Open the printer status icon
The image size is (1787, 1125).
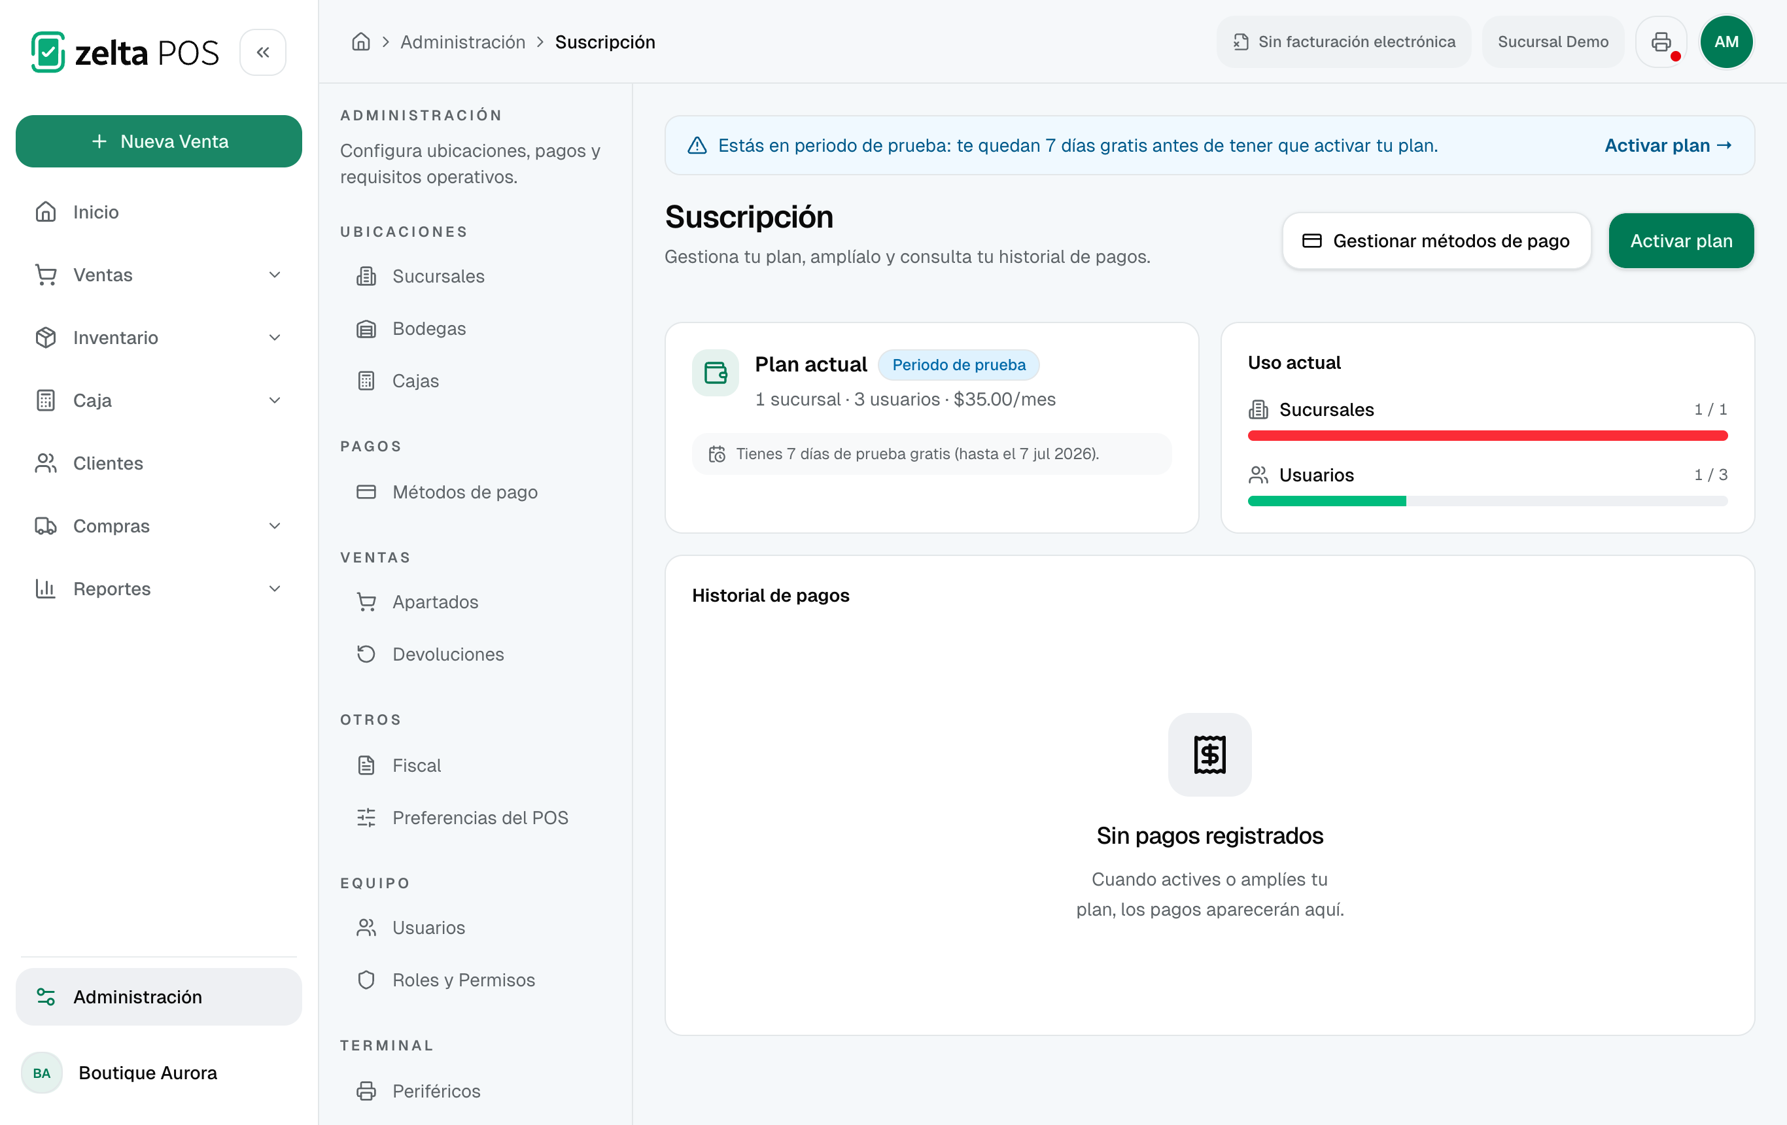pyautogui.click(x=1661, y=43)
